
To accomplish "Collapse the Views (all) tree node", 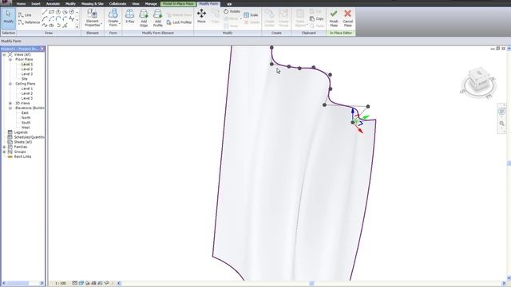I will 4,55.
